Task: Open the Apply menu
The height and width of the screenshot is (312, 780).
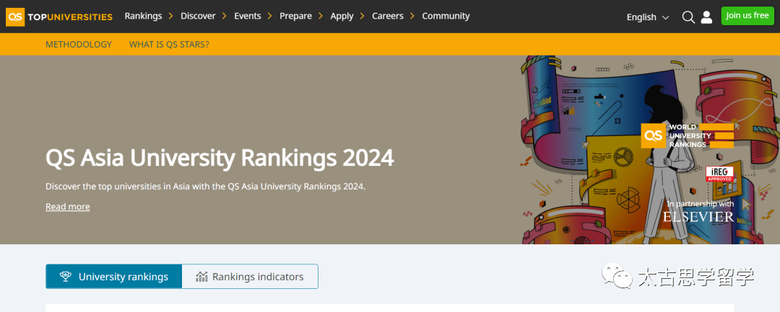Action: coord(342,16)
